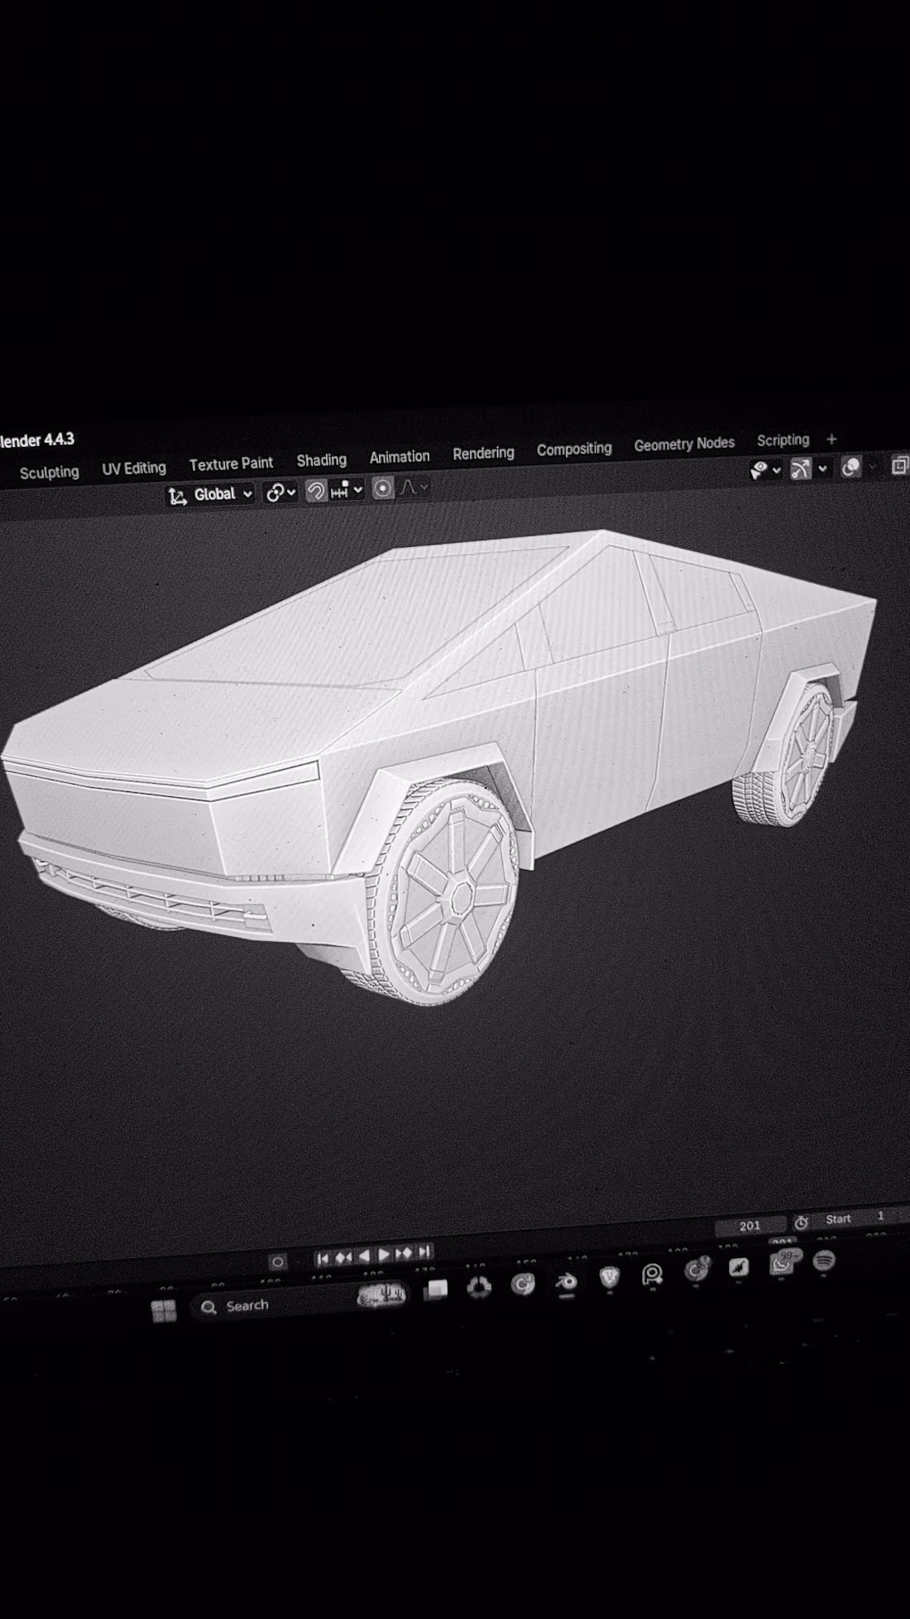Toggle proportional editing button
Image resolution: width=910 pixels, height=1619 pixels.
382,488
